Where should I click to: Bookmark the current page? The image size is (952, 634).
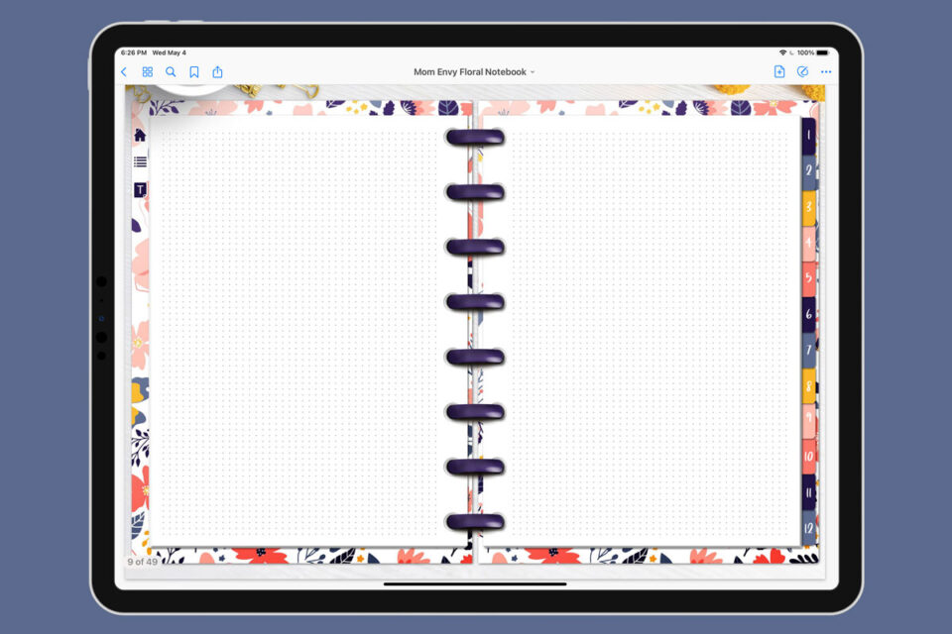(x=194, y=71)
